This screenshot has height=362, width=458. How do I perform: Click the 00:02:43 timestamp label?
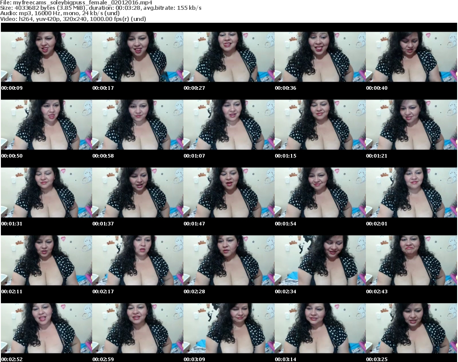(x=377, y=291)
